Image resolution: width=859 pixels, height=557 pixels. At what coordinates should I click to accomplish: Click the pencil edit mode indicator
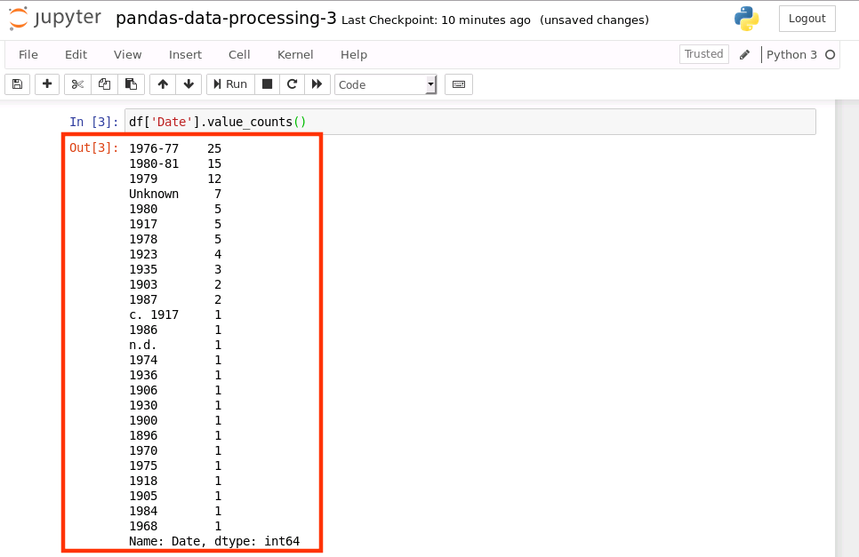click(744, 55)
